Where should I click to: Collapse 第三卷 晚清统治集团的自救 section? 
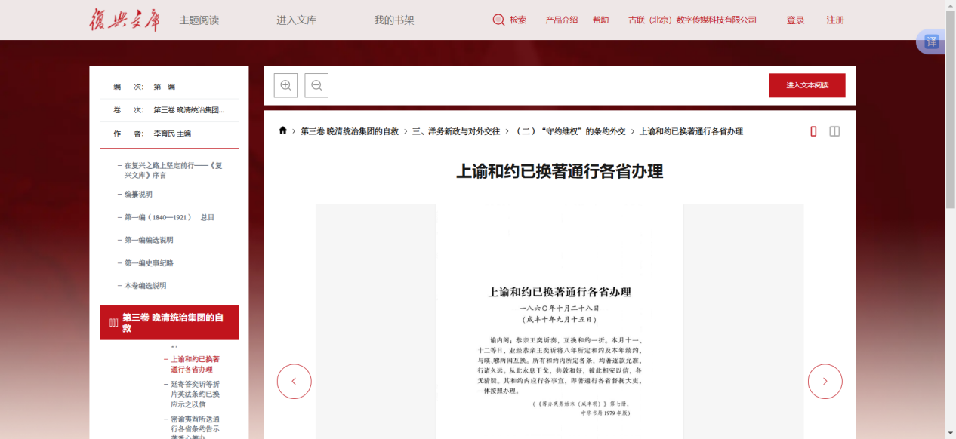(169, 323)
